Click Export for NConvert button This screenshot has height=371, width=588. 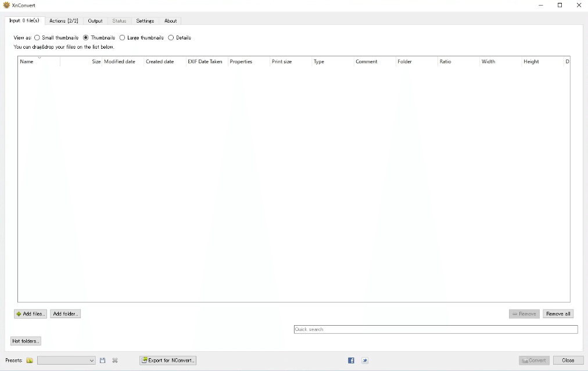point(168,361)
